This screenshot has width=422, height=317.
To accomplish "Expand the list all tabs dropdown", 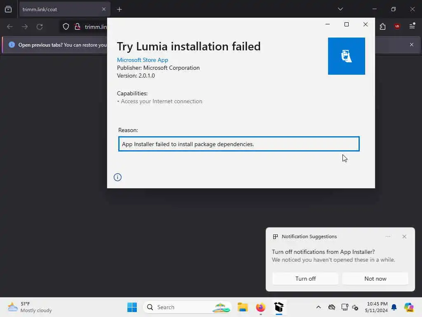I will pos(340,9).
